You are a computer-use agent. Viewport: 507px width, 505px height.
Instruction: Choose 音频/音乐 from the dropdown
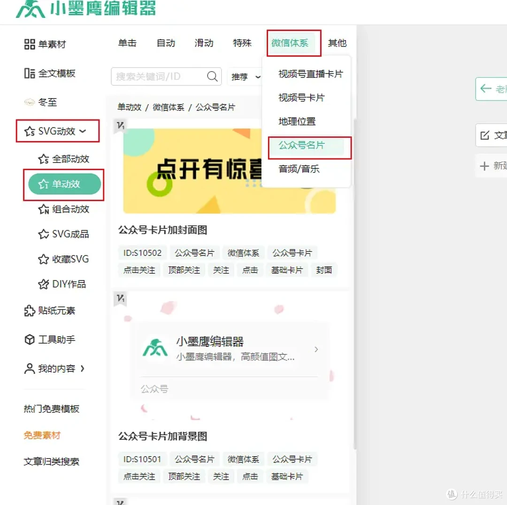point(299,169)
